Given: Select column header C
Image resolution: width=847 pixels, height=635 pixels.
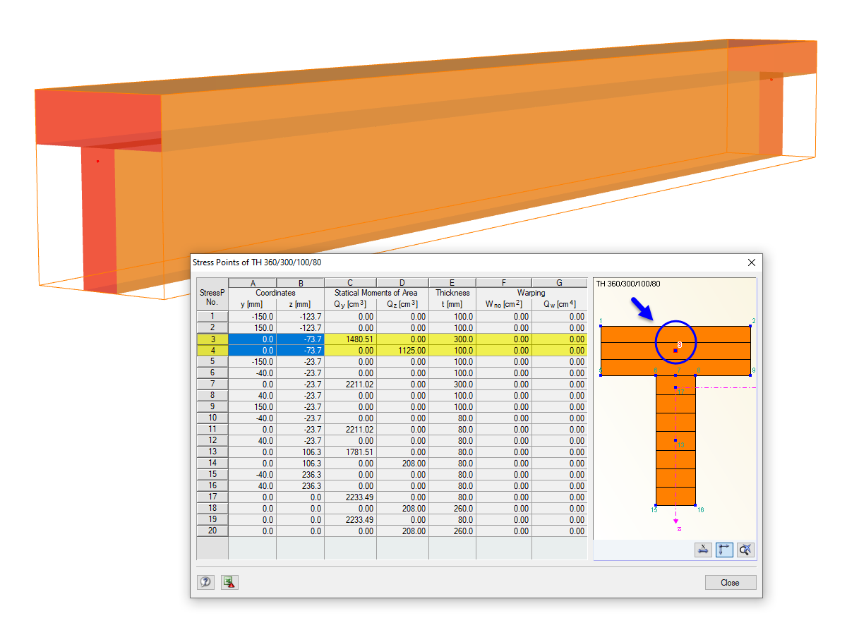Looking at the screenshot, I should 351,283.
